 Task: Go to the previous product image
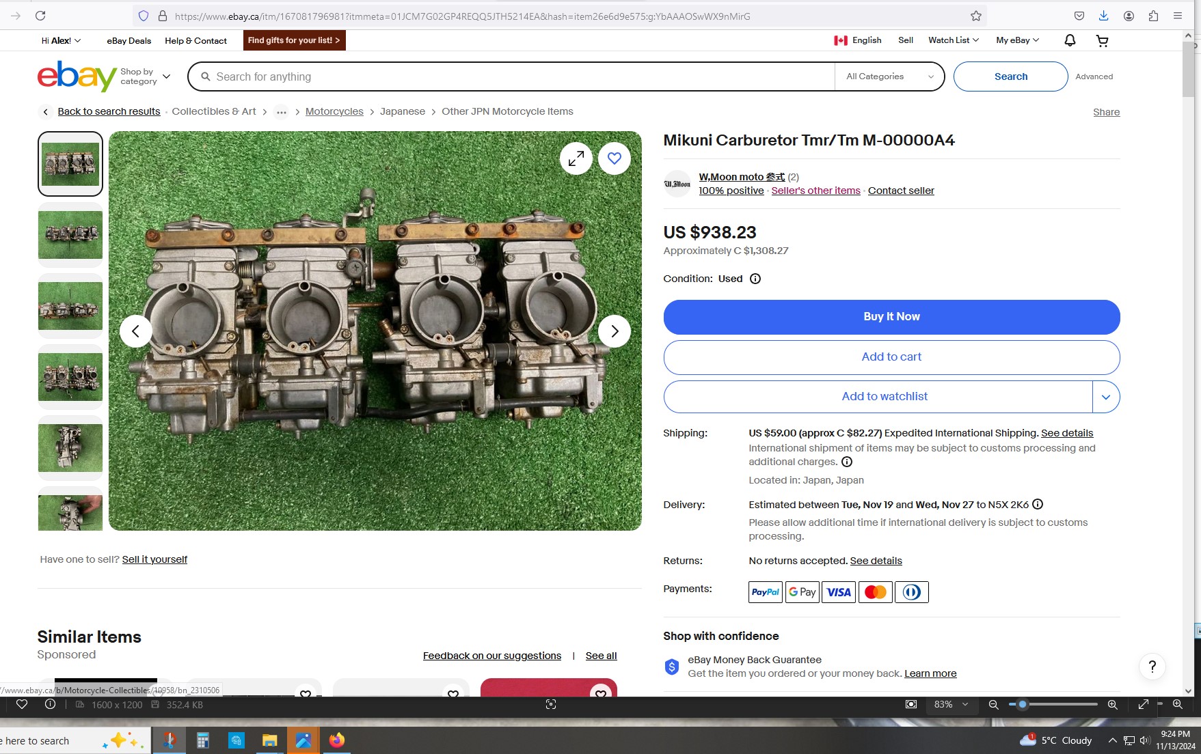pos(136,331)
